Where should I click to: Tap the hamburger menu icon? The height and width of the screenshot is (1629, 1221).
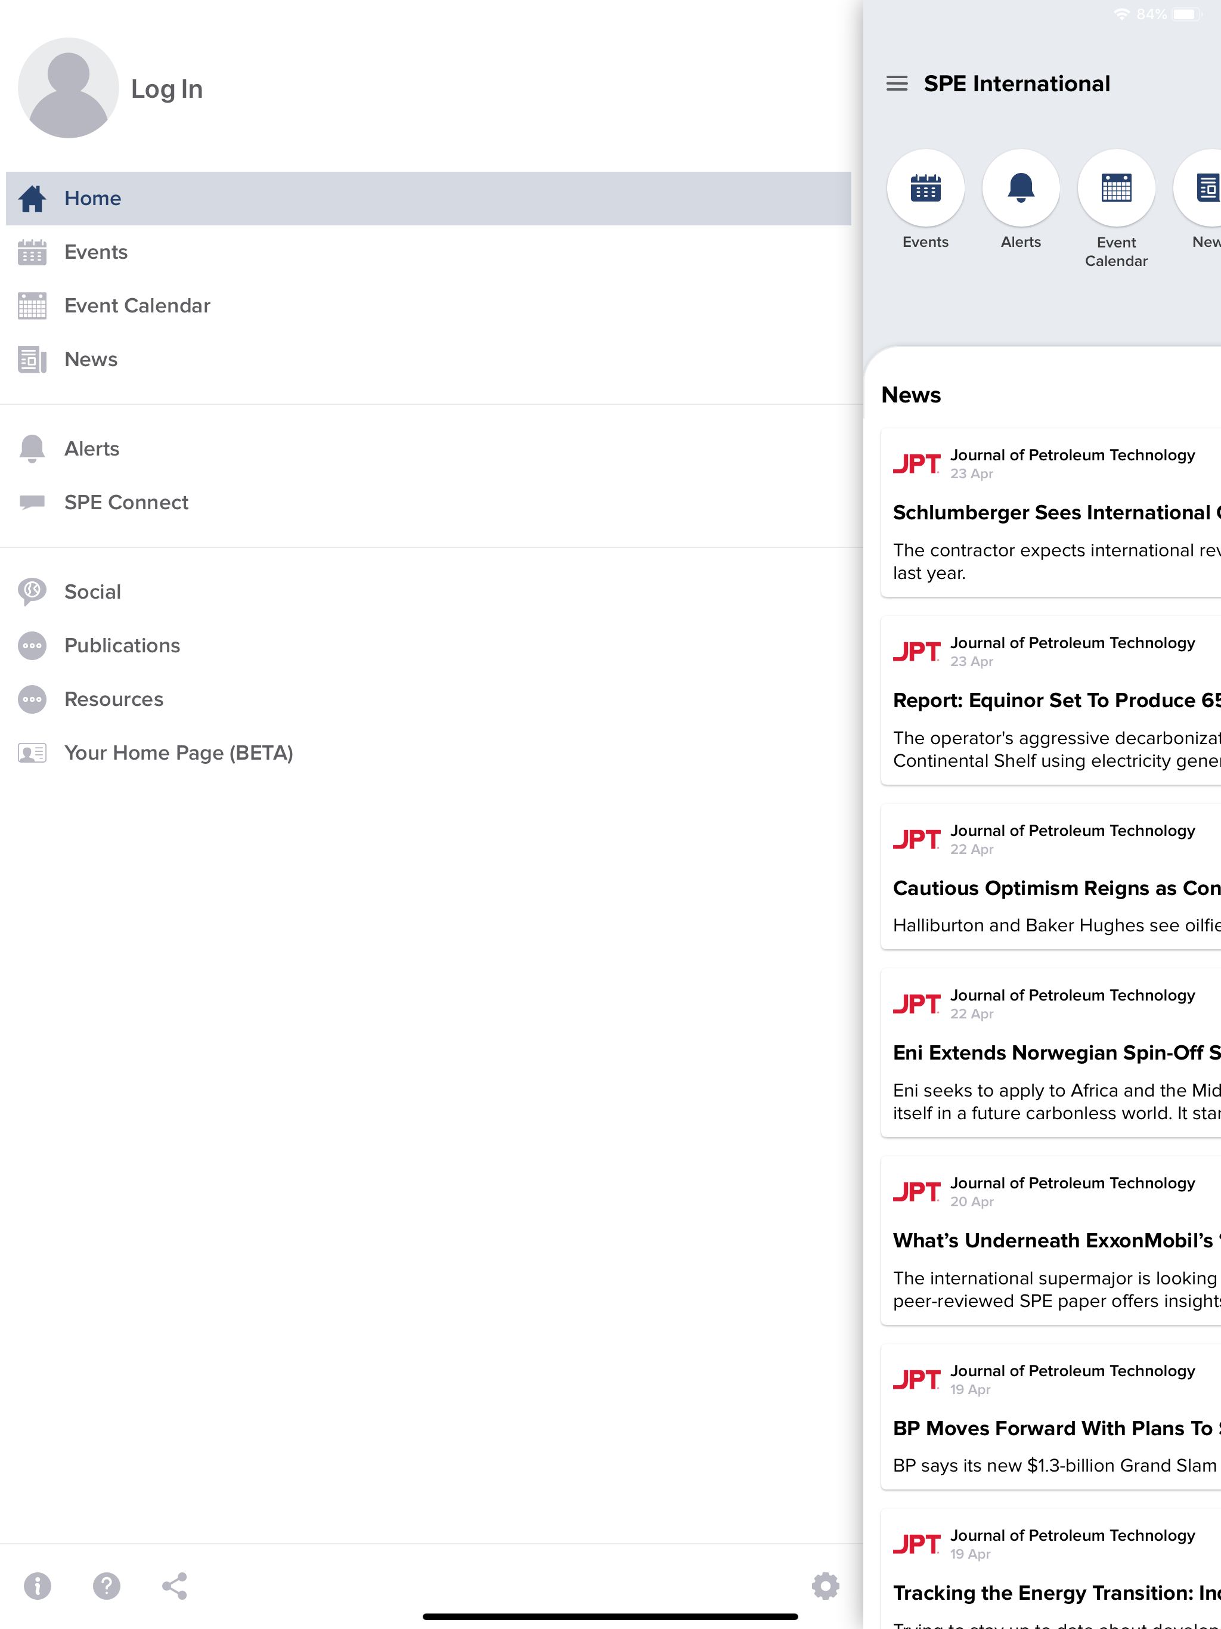click(896, 83)
